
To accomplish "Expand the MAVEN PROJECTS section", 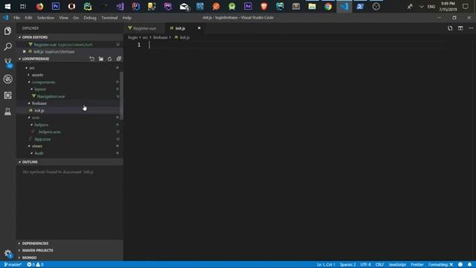I will click(37, 250).
